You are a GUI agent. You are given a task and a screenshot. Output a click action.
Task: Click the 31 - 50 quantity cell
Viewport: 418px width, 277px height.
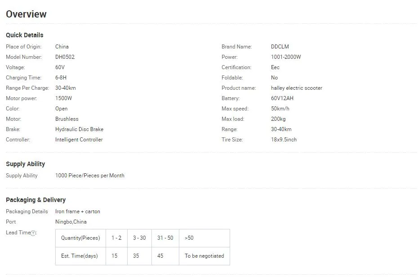coord(165,238)
